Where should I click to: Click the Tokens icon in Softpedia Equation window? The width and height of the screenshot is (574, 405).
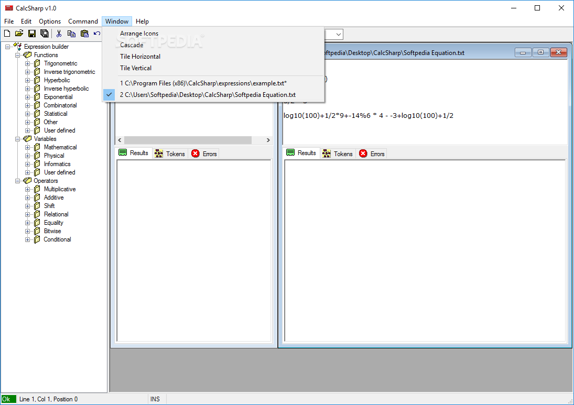click(x=326, y=154)
